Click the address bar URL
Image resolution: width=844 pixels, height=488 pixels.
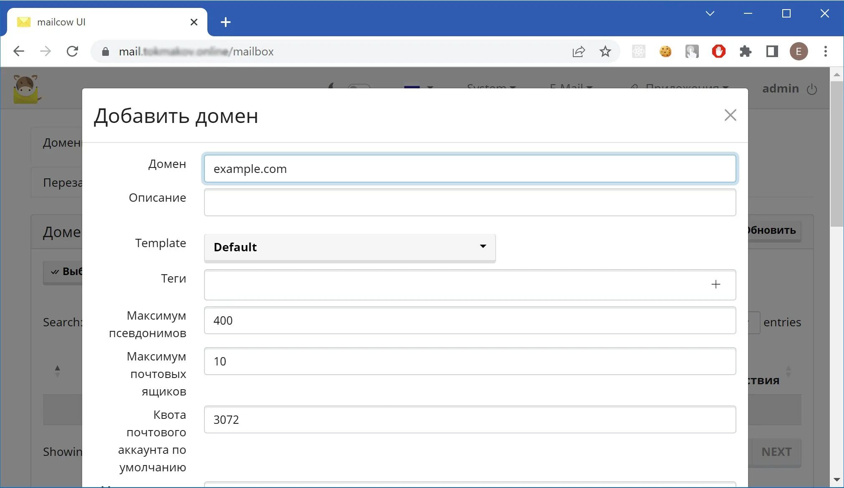tap(196, 52)
